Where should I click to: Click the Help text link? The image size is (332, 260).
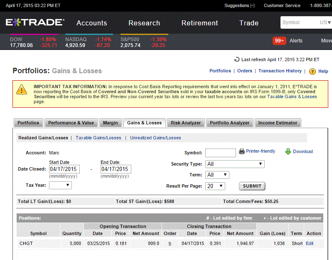pyautogui.click(x=323, y=72)
